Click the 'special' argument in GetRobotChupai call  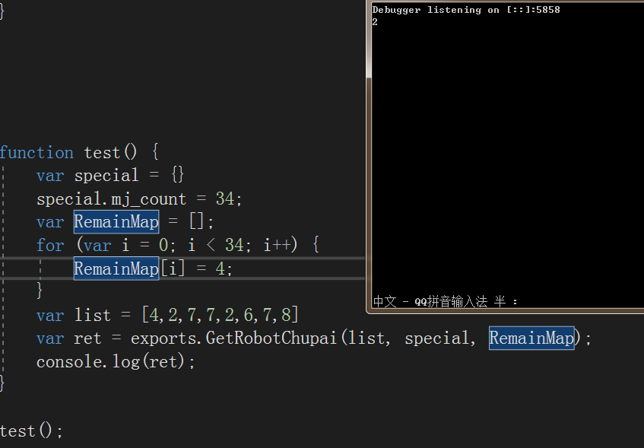[436, 338]
